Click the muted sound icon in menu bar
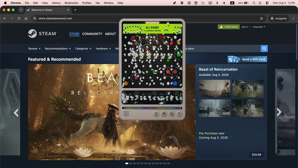Image resolution: width=298 pixels, height=168 pixels. [224, 3]
